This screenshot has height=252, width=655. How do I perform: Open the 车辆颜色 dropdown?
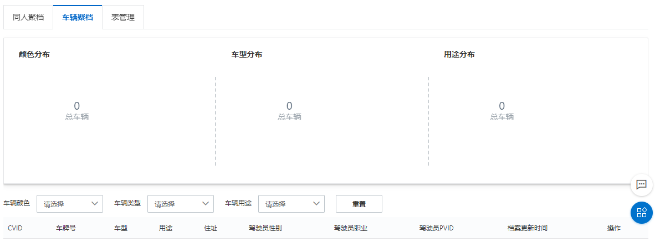click(70, 204)
